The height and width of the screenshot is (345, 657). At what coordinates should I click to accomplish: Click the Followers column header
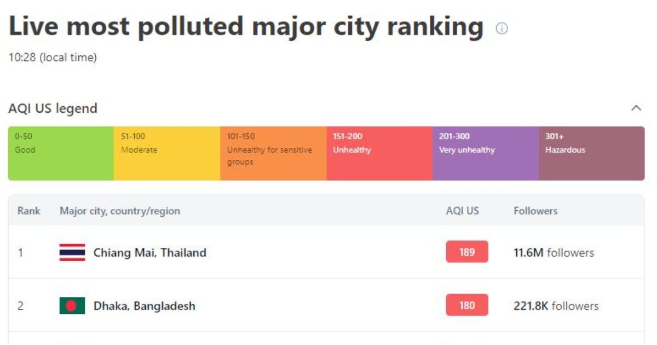click(x=535, y=211)
